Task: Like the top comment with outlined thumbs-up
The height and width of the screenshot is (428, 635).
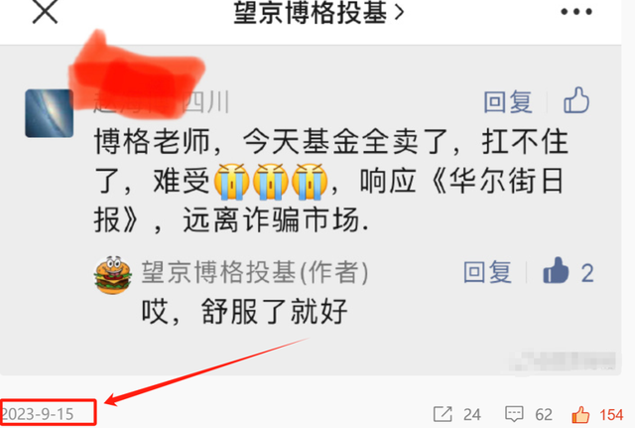Action: tap(576, 100)
